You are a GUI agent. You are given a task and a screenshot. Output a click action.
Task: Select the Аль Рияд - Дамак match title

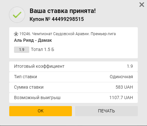[33, 40]
